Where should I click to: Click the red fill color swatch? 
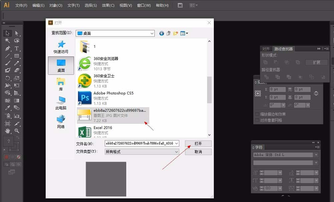6,157
